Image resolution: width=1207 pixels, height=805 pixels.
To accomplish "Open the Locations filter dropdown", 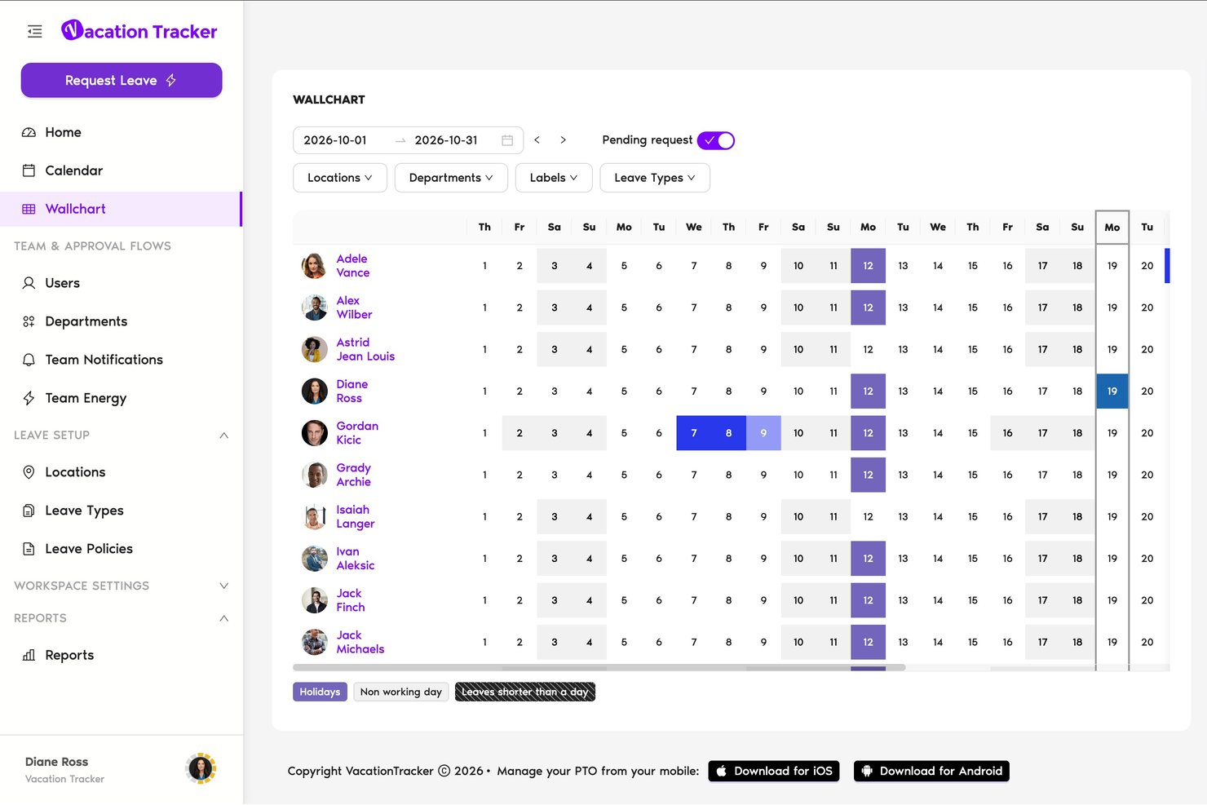I will coord(340,178).
